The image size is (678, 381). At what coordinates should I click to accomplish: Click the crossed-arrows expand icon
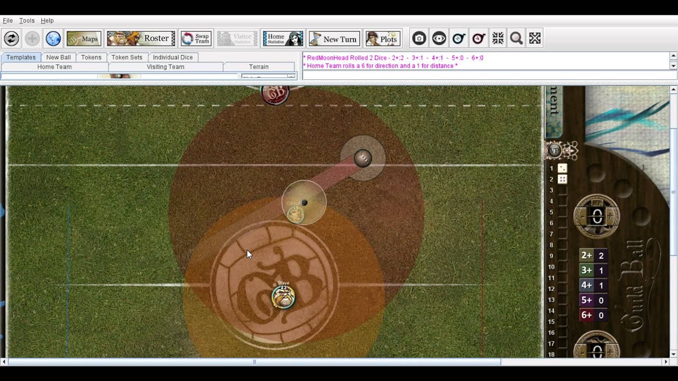pos(535,39)
